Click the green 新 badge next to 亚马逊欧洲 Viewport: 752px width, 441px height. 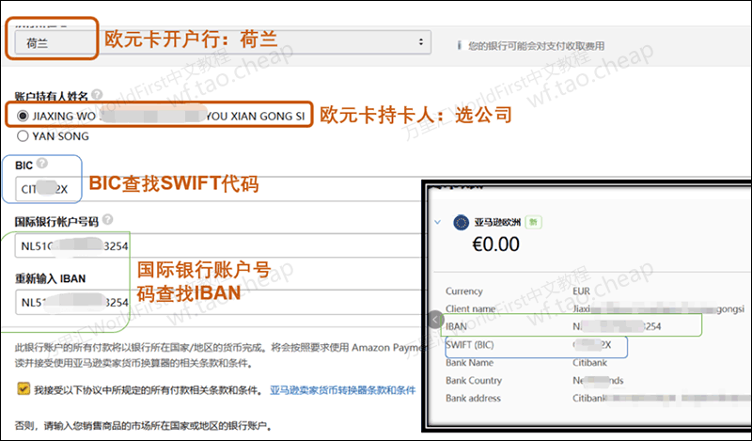pyautogui.click(x=533, y=222)
